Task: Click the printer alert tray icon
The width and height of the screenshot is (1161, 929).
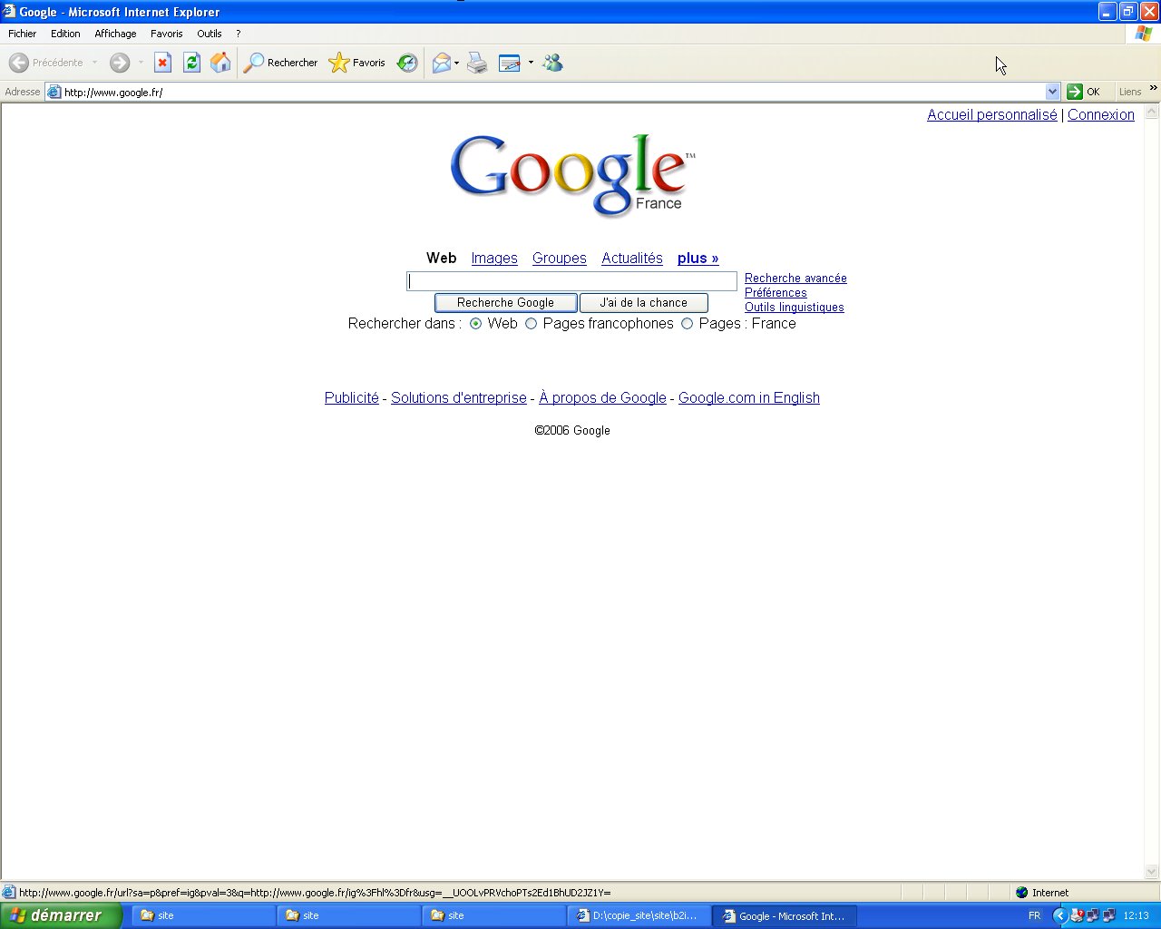Action: [1078, 915]
